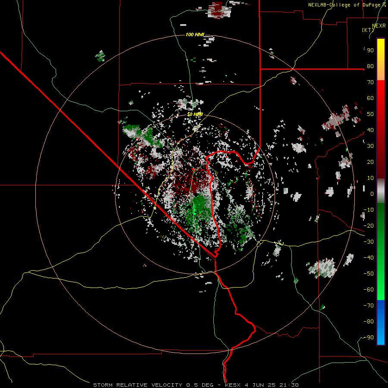Select the 70 value on velocity scale
Screen dimensions: 388x388
(370, 82)
